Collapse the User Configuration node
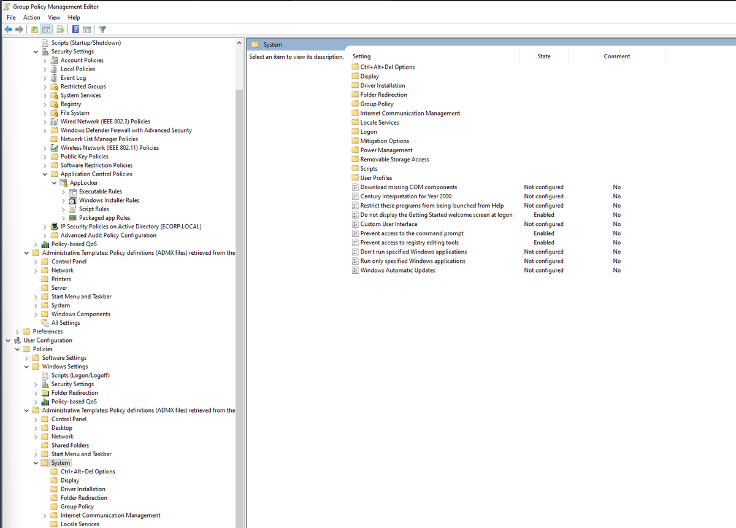736x528 pixels. click(x=7, y=340)
